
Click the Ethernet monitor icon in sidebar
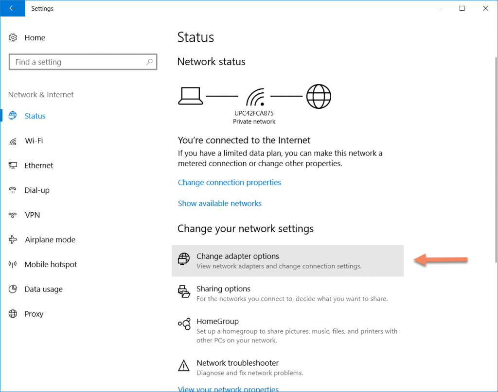pyautogui.click(x=13, y=165)
